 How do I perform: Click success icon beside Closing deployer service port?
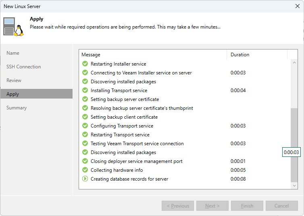click(x=85, y=161)
